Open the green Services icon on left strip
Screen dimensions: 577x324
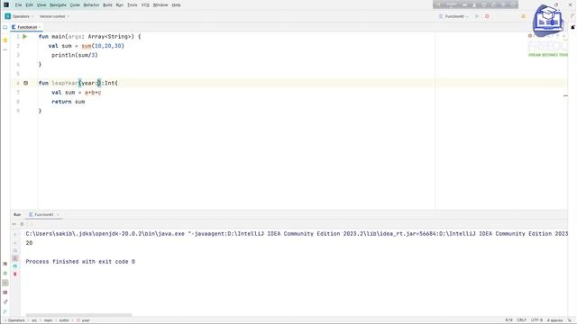5,274
